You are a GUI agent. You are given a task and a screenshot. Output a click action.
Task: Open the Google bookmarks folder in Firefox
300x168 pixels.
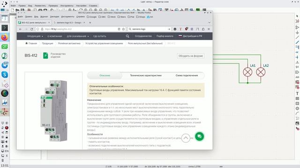tap(92, 17)
